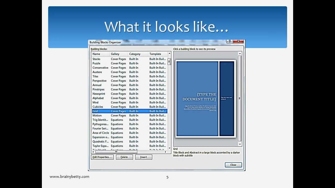Select the Alphabet cover page row
The image size is (335, 188).
pos(129,98)
